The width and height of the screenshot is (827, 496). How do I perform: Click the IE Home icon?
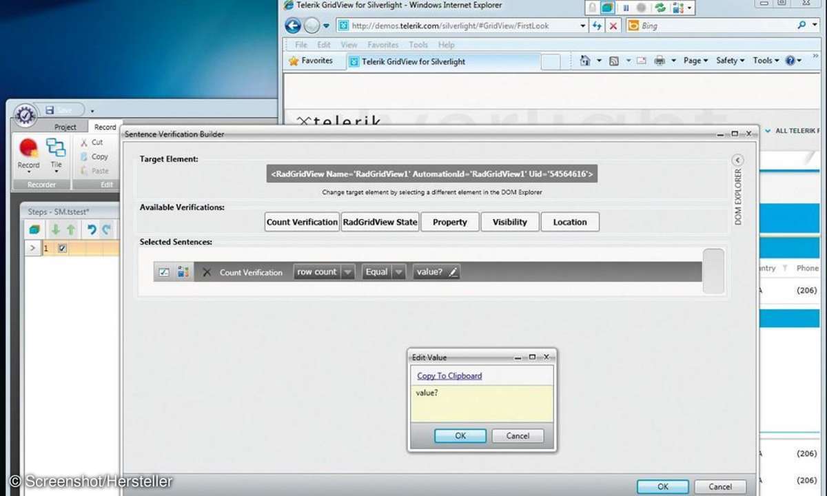(x=585, y=61)
